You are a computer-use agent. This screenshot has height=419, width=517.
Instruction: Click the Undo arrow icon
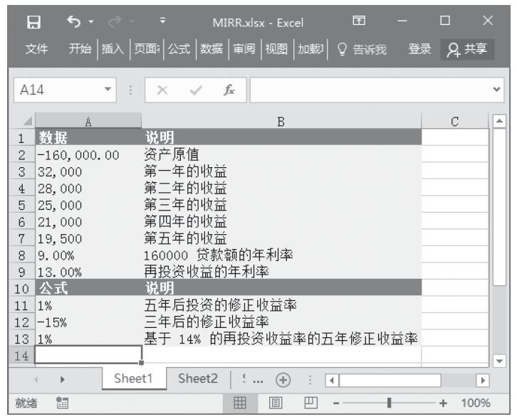coord(73,22)
